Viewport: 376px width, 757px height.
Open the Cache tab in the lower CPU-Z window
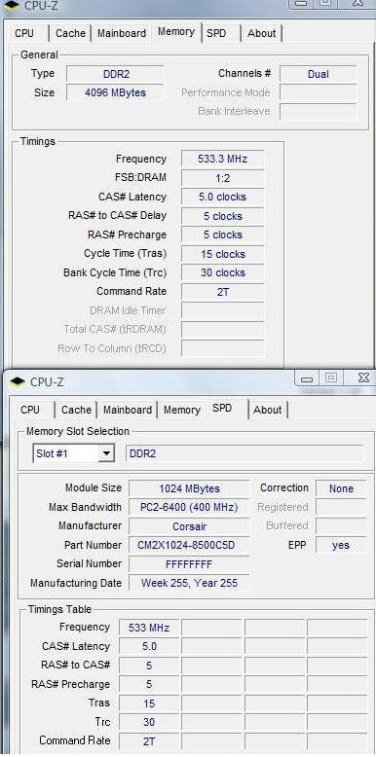(x=76, y=410)
